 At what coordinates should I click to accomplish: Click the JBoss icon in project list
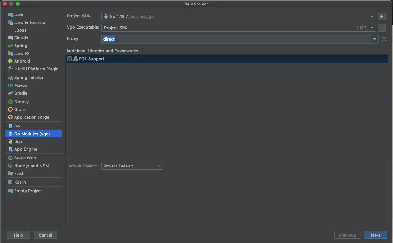click(10, 30)
